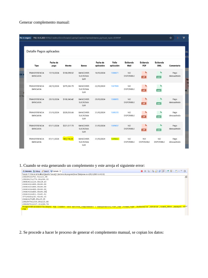The height and width of the screenshot is (278, 208).
Task: Open XML evidence for folio 1586671
Action: 159,75
